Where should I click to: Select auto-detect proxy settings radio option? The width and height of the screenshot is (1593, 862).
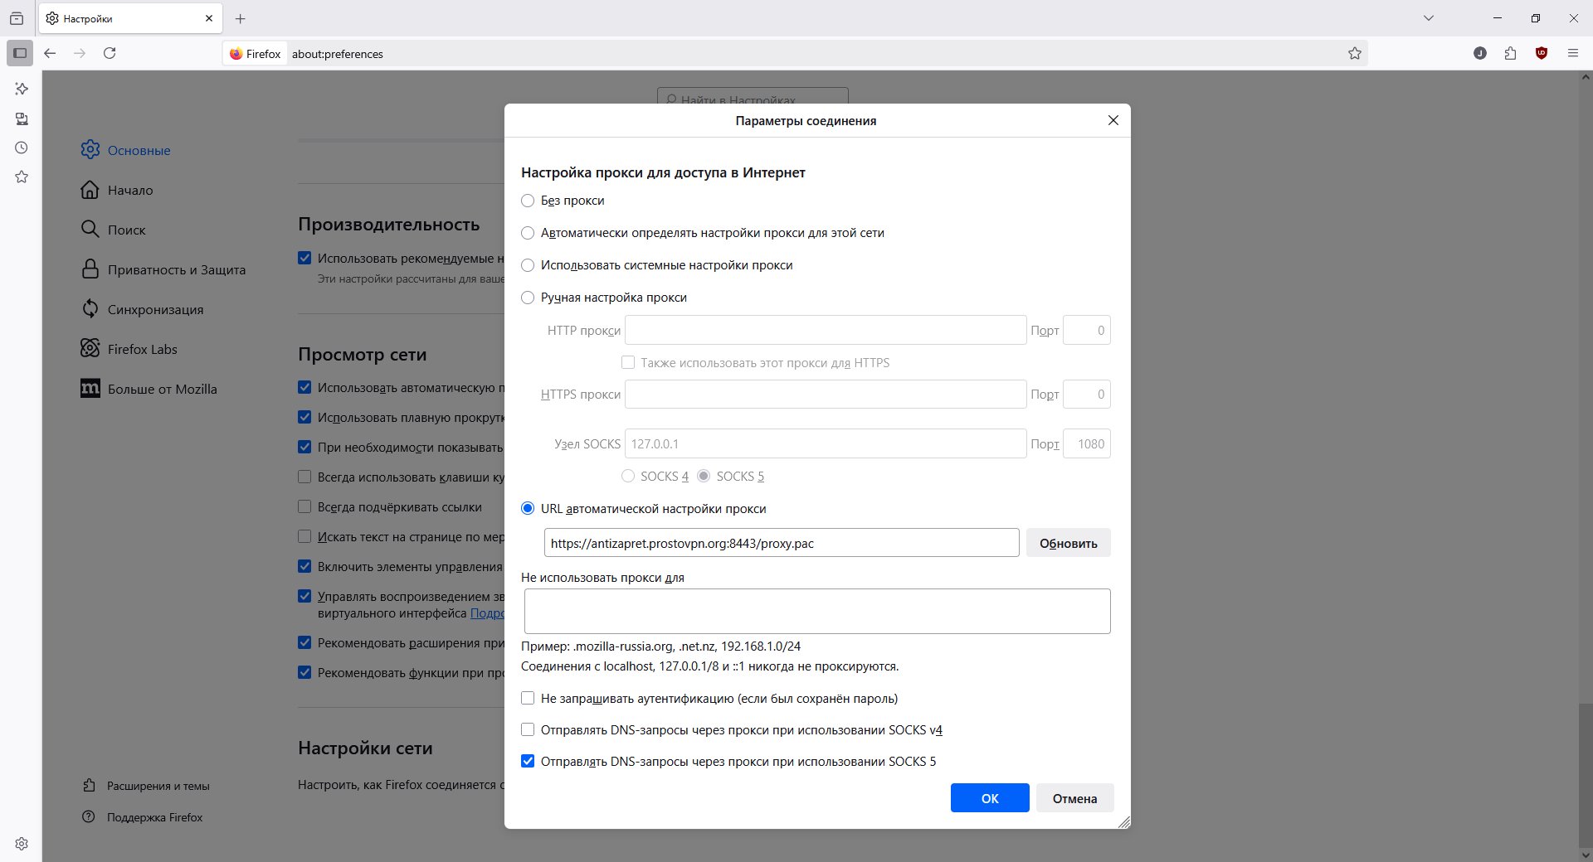click(528, 233)
